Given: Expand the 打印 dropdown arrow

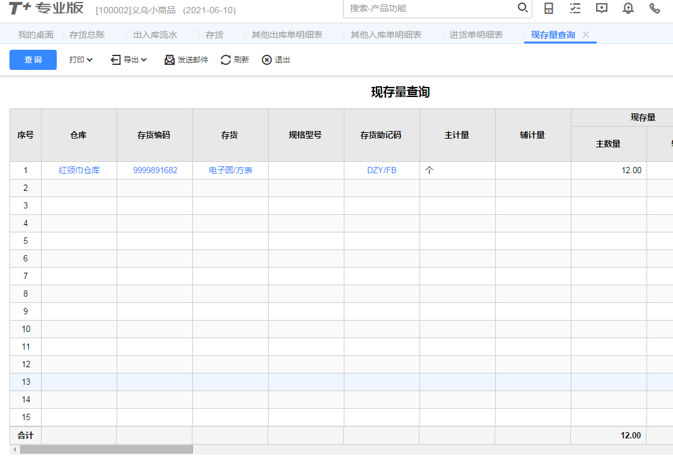Looking at the screenshot, I should (x=90, y=60).
